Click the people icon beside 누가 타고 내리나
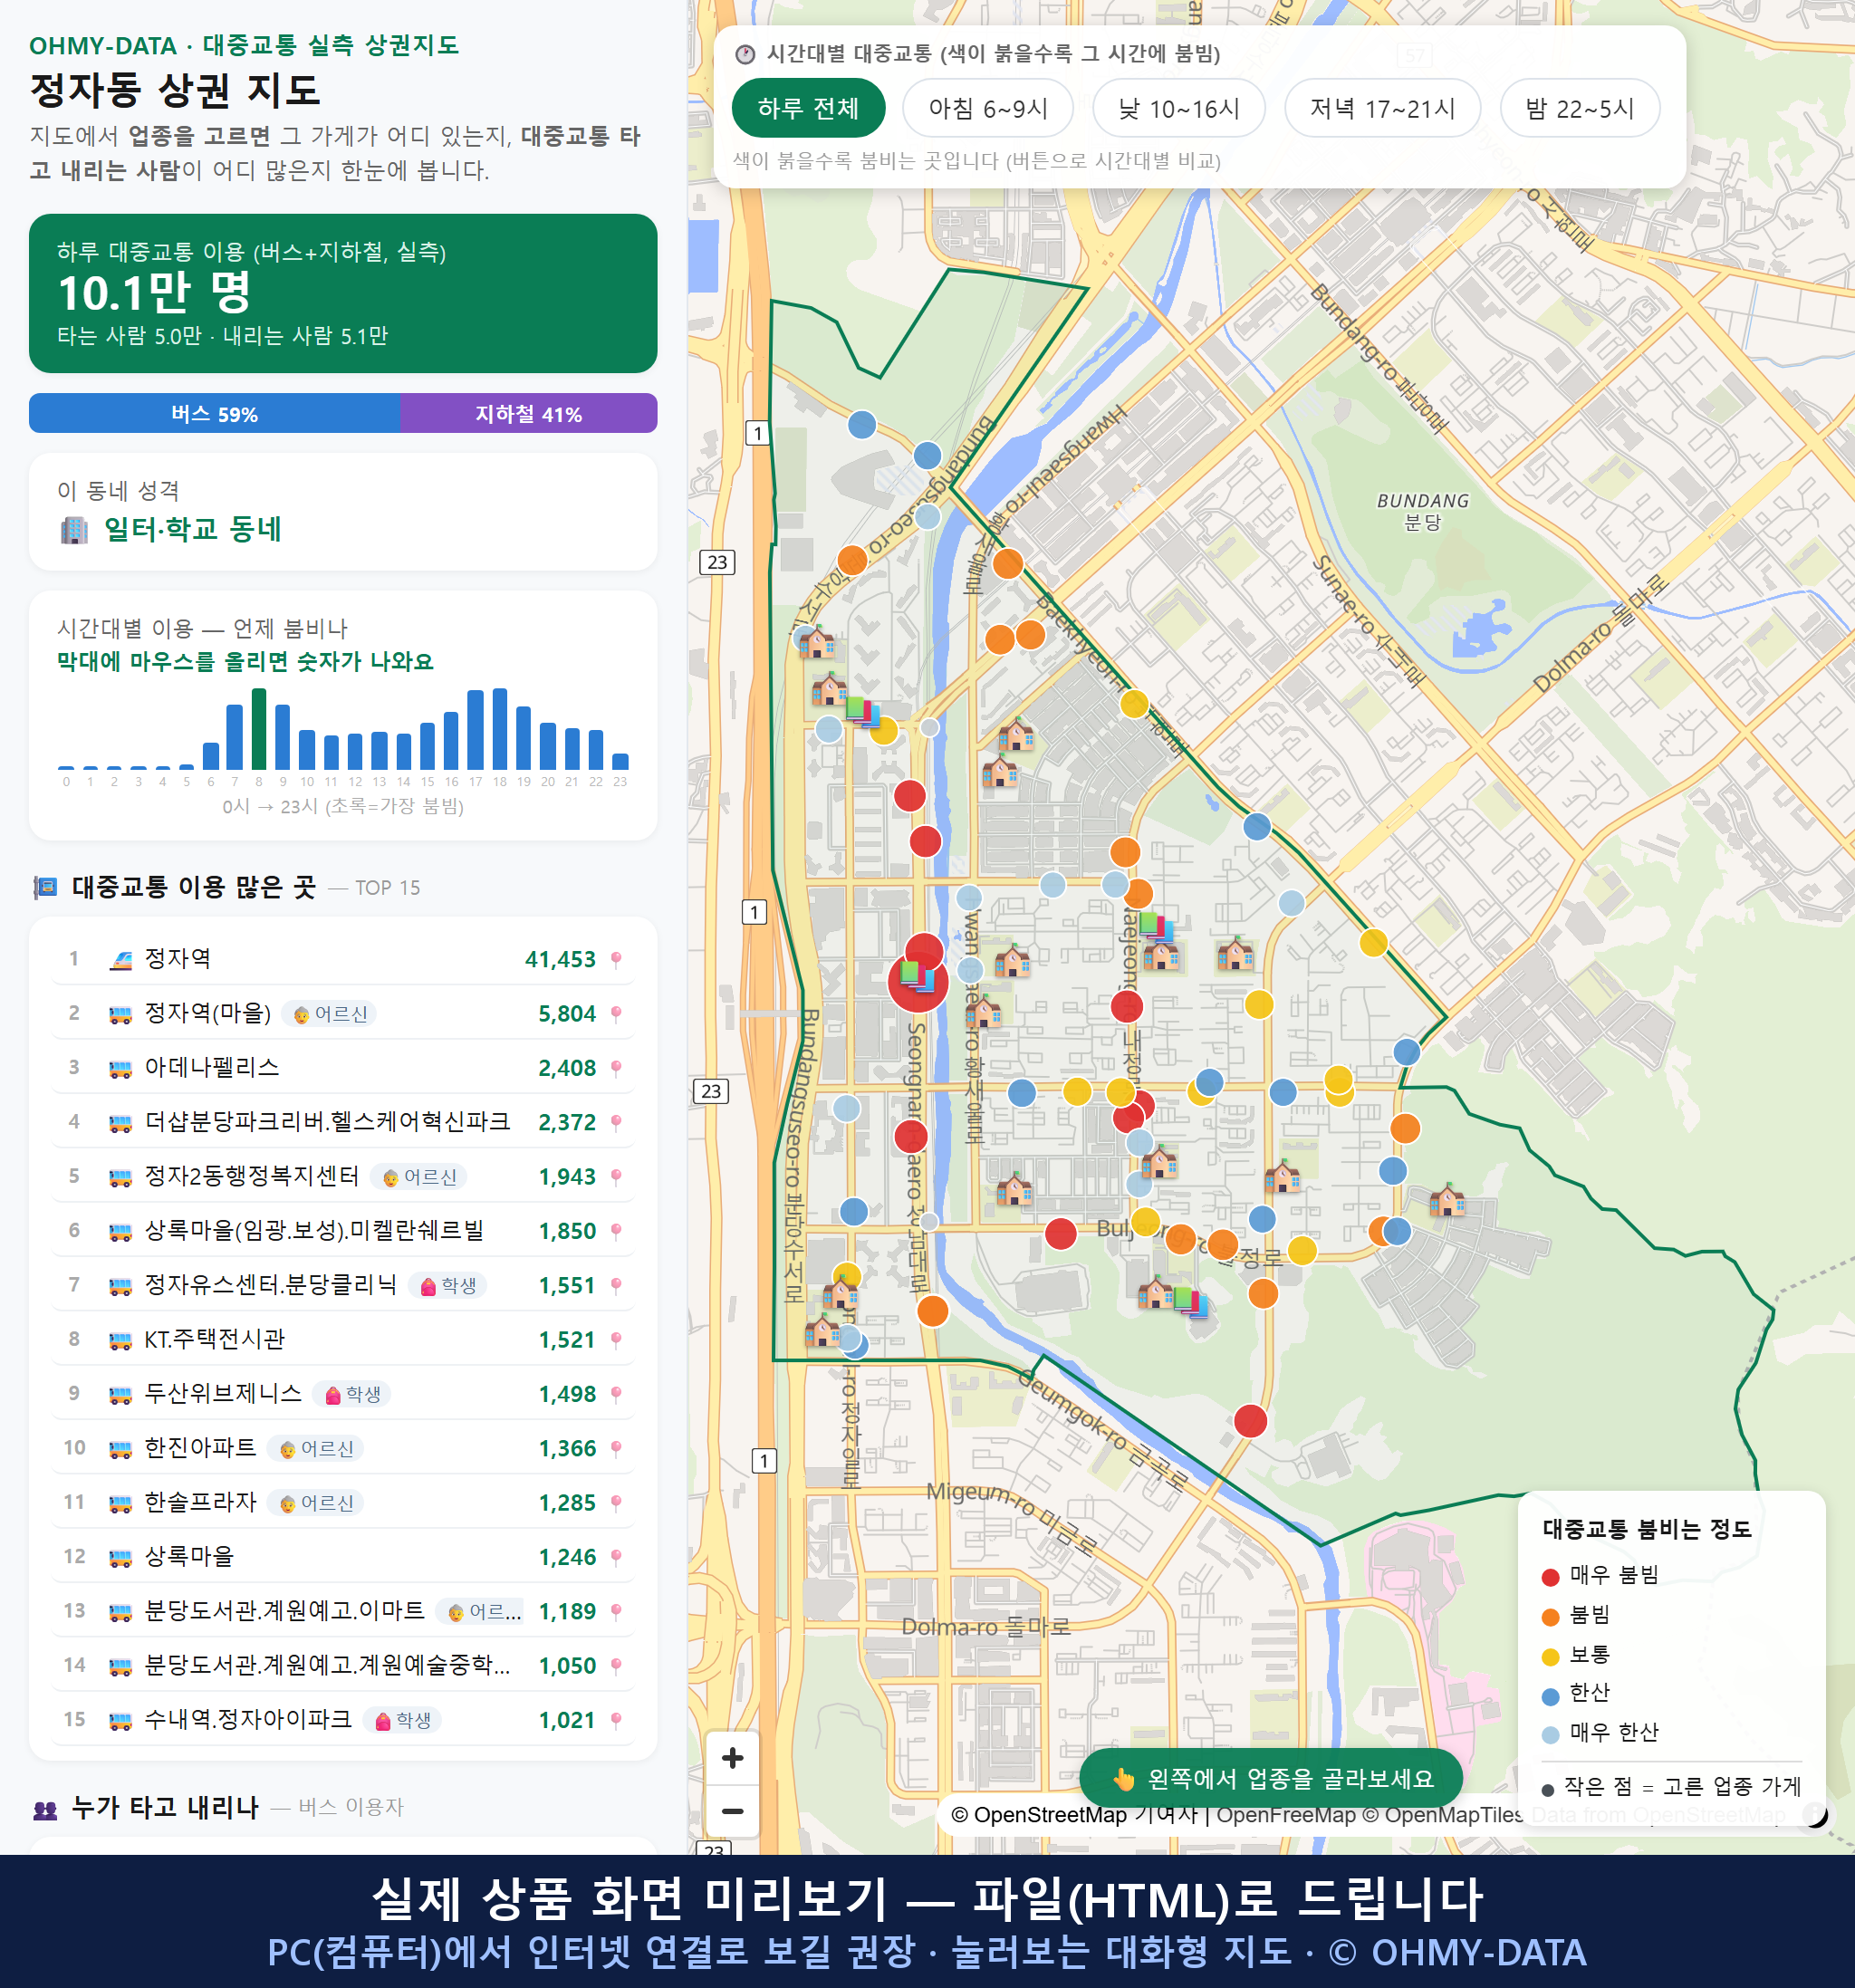 [x=46, y=1808]
